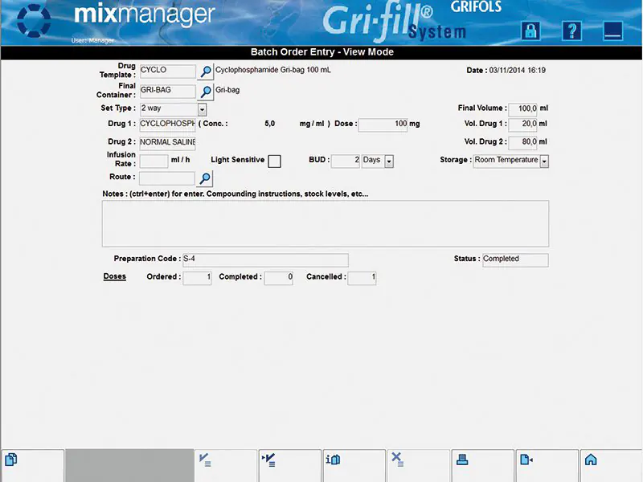Click the Route search magnifier icon
643x482 pixels.
(206, 178)
